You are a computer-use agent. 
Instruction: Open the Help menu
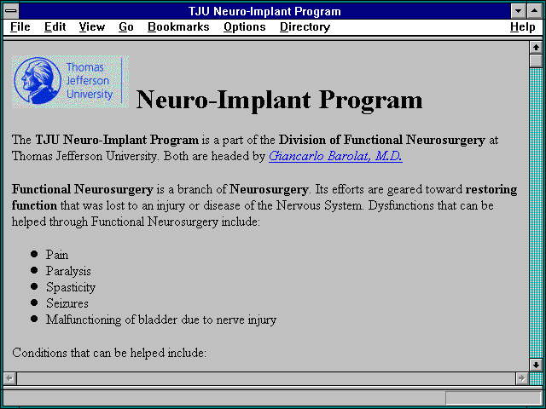(x=523, y=26)
